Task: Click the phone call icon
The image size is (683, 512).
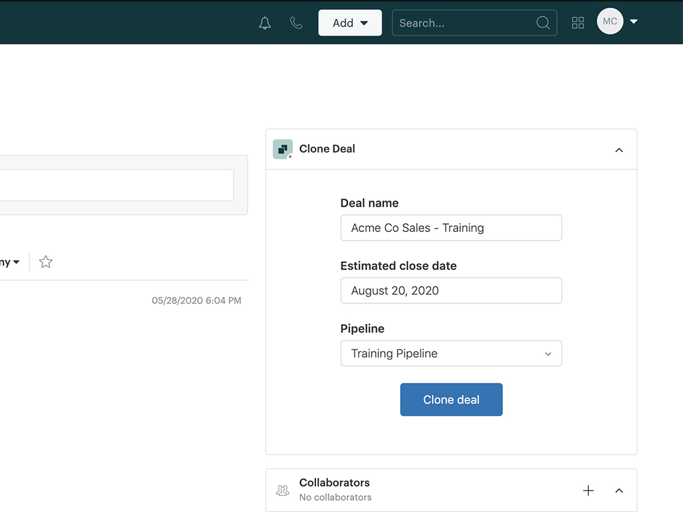Action: click(x=296, y=23)
